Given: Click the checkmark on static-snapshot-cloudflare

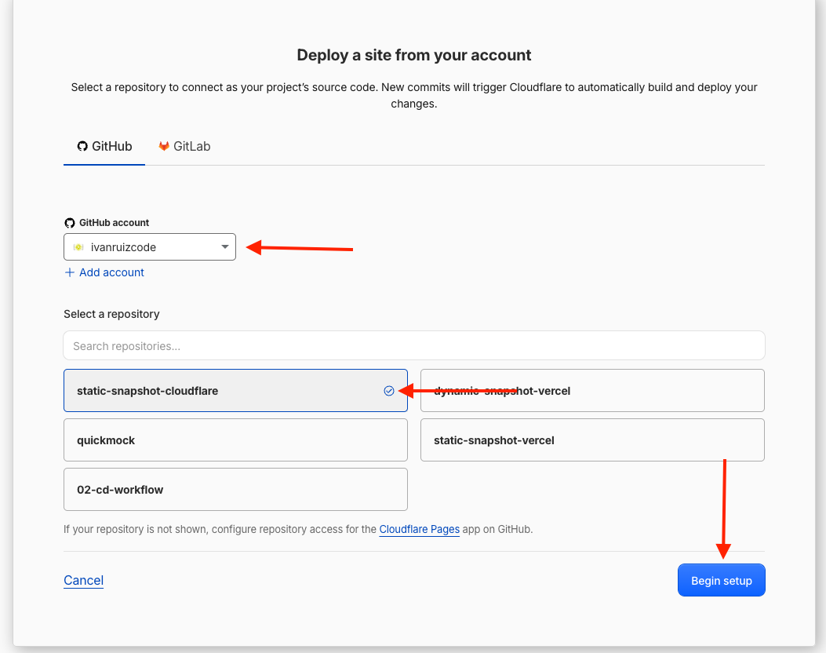Looking at the screenshot, I should (x=389, y=391).
